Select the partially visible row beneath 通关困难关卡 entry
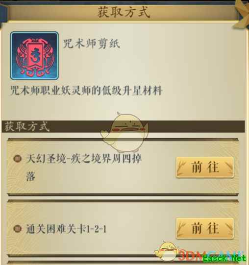This screenshot has width=249, height=265. click(123, 263)
